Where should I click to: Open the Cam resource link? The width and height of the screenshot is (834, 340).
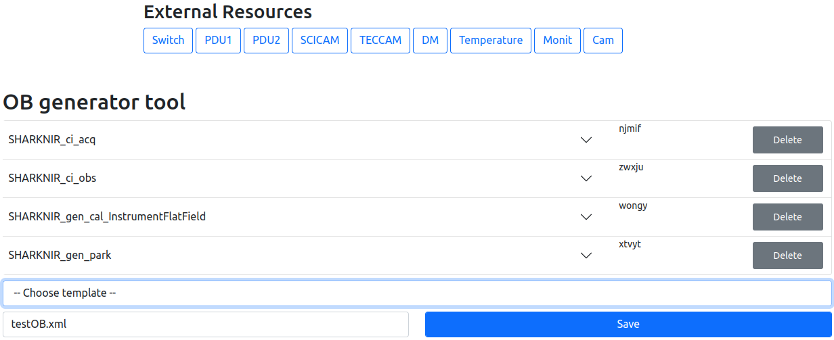602,40
